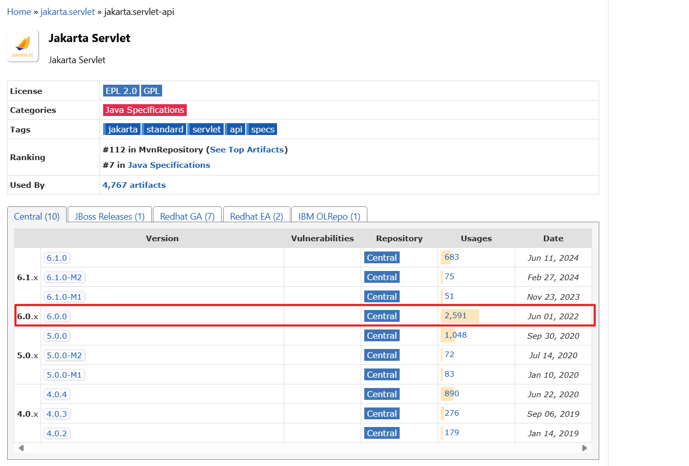Open version 6.1.0-M2
This screenshot has height=466, width=689.
[64, 278]
